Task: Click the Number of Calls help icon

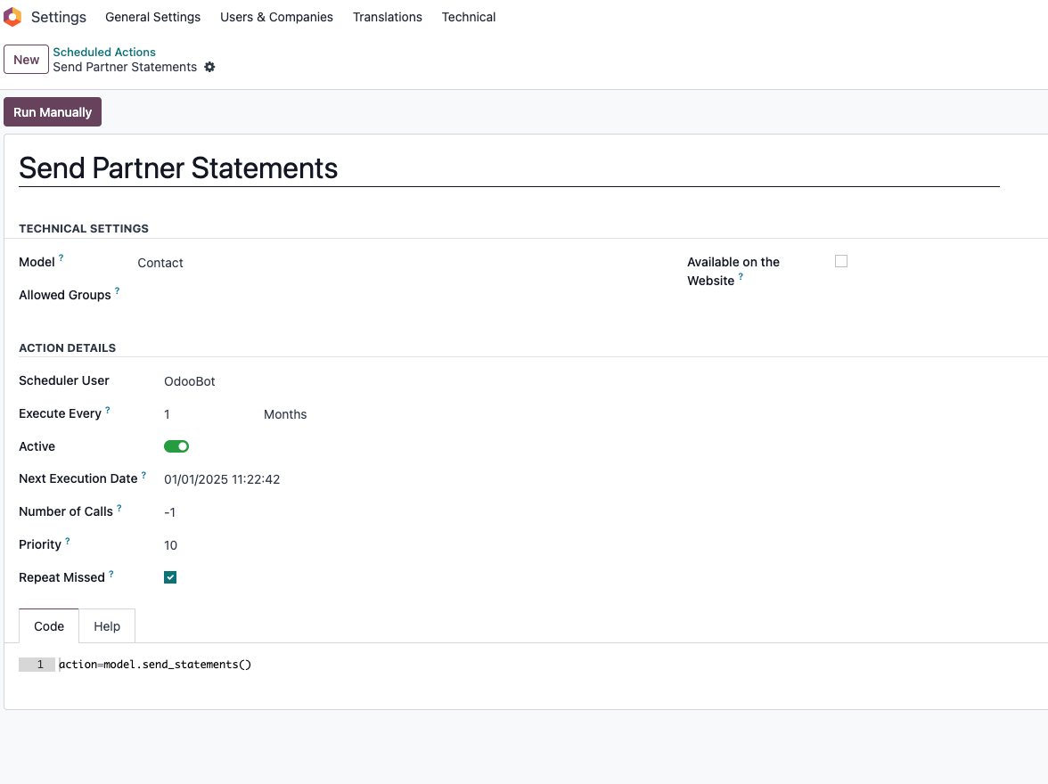Action: coord(119,508)
